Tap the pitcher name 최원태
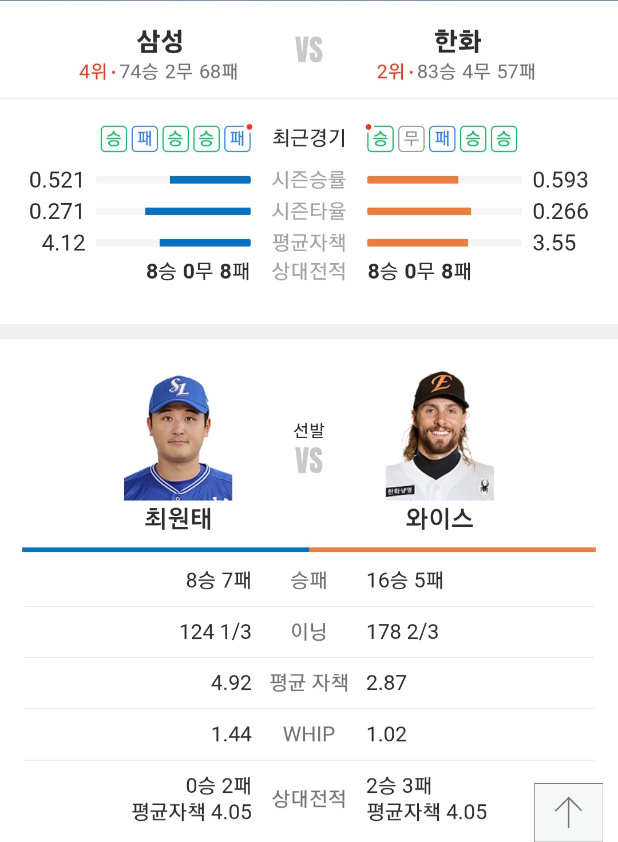This screenshot has width=618, height=842. coord(178,519)
